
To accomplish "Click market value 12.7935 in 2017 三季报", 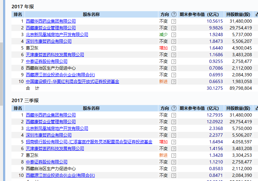I will [x=215, y=115].
